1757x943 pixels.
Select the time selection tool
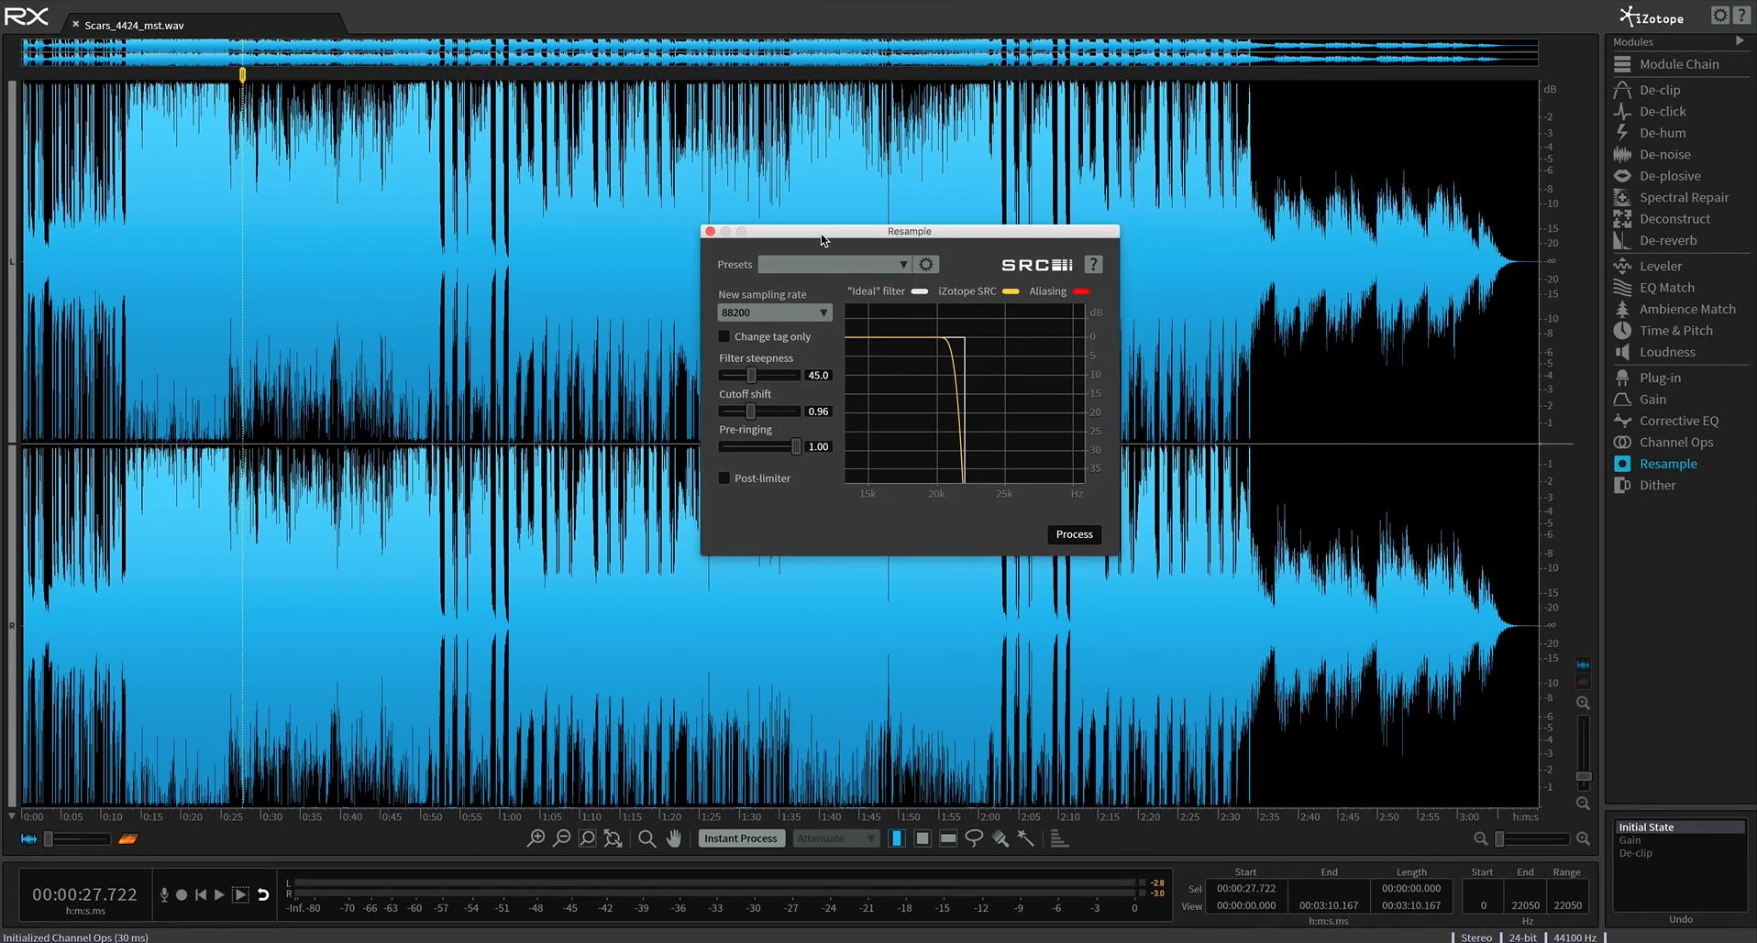click(x=897, y=839)
